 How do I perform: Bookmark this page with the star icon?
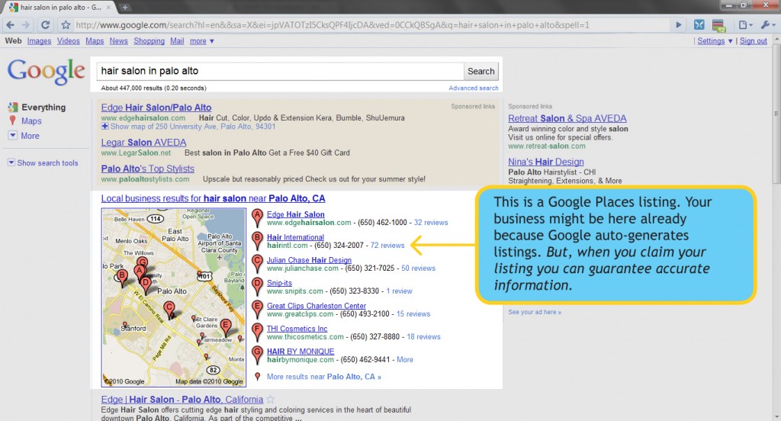click(x=66, y=25)
